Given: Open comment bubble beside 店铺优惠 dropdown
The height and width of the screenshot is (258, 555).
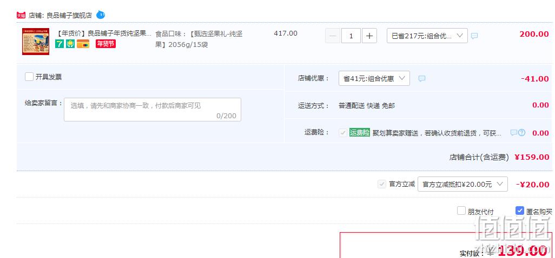Looking at the screenshot, I should 421,79.
